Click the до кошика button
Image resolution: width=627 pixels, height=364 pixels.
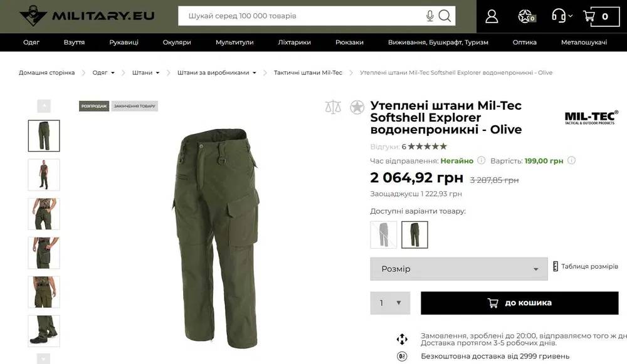click(x=519, y=303)
